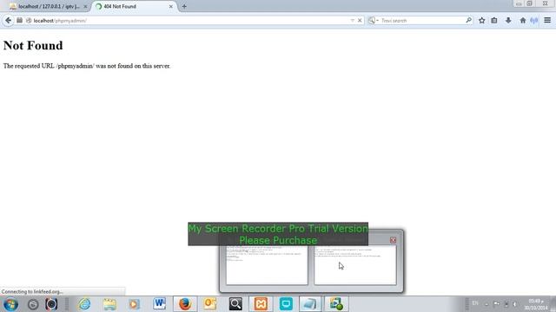Open the magnifier search app taskbar icon

tap(235, 304)
